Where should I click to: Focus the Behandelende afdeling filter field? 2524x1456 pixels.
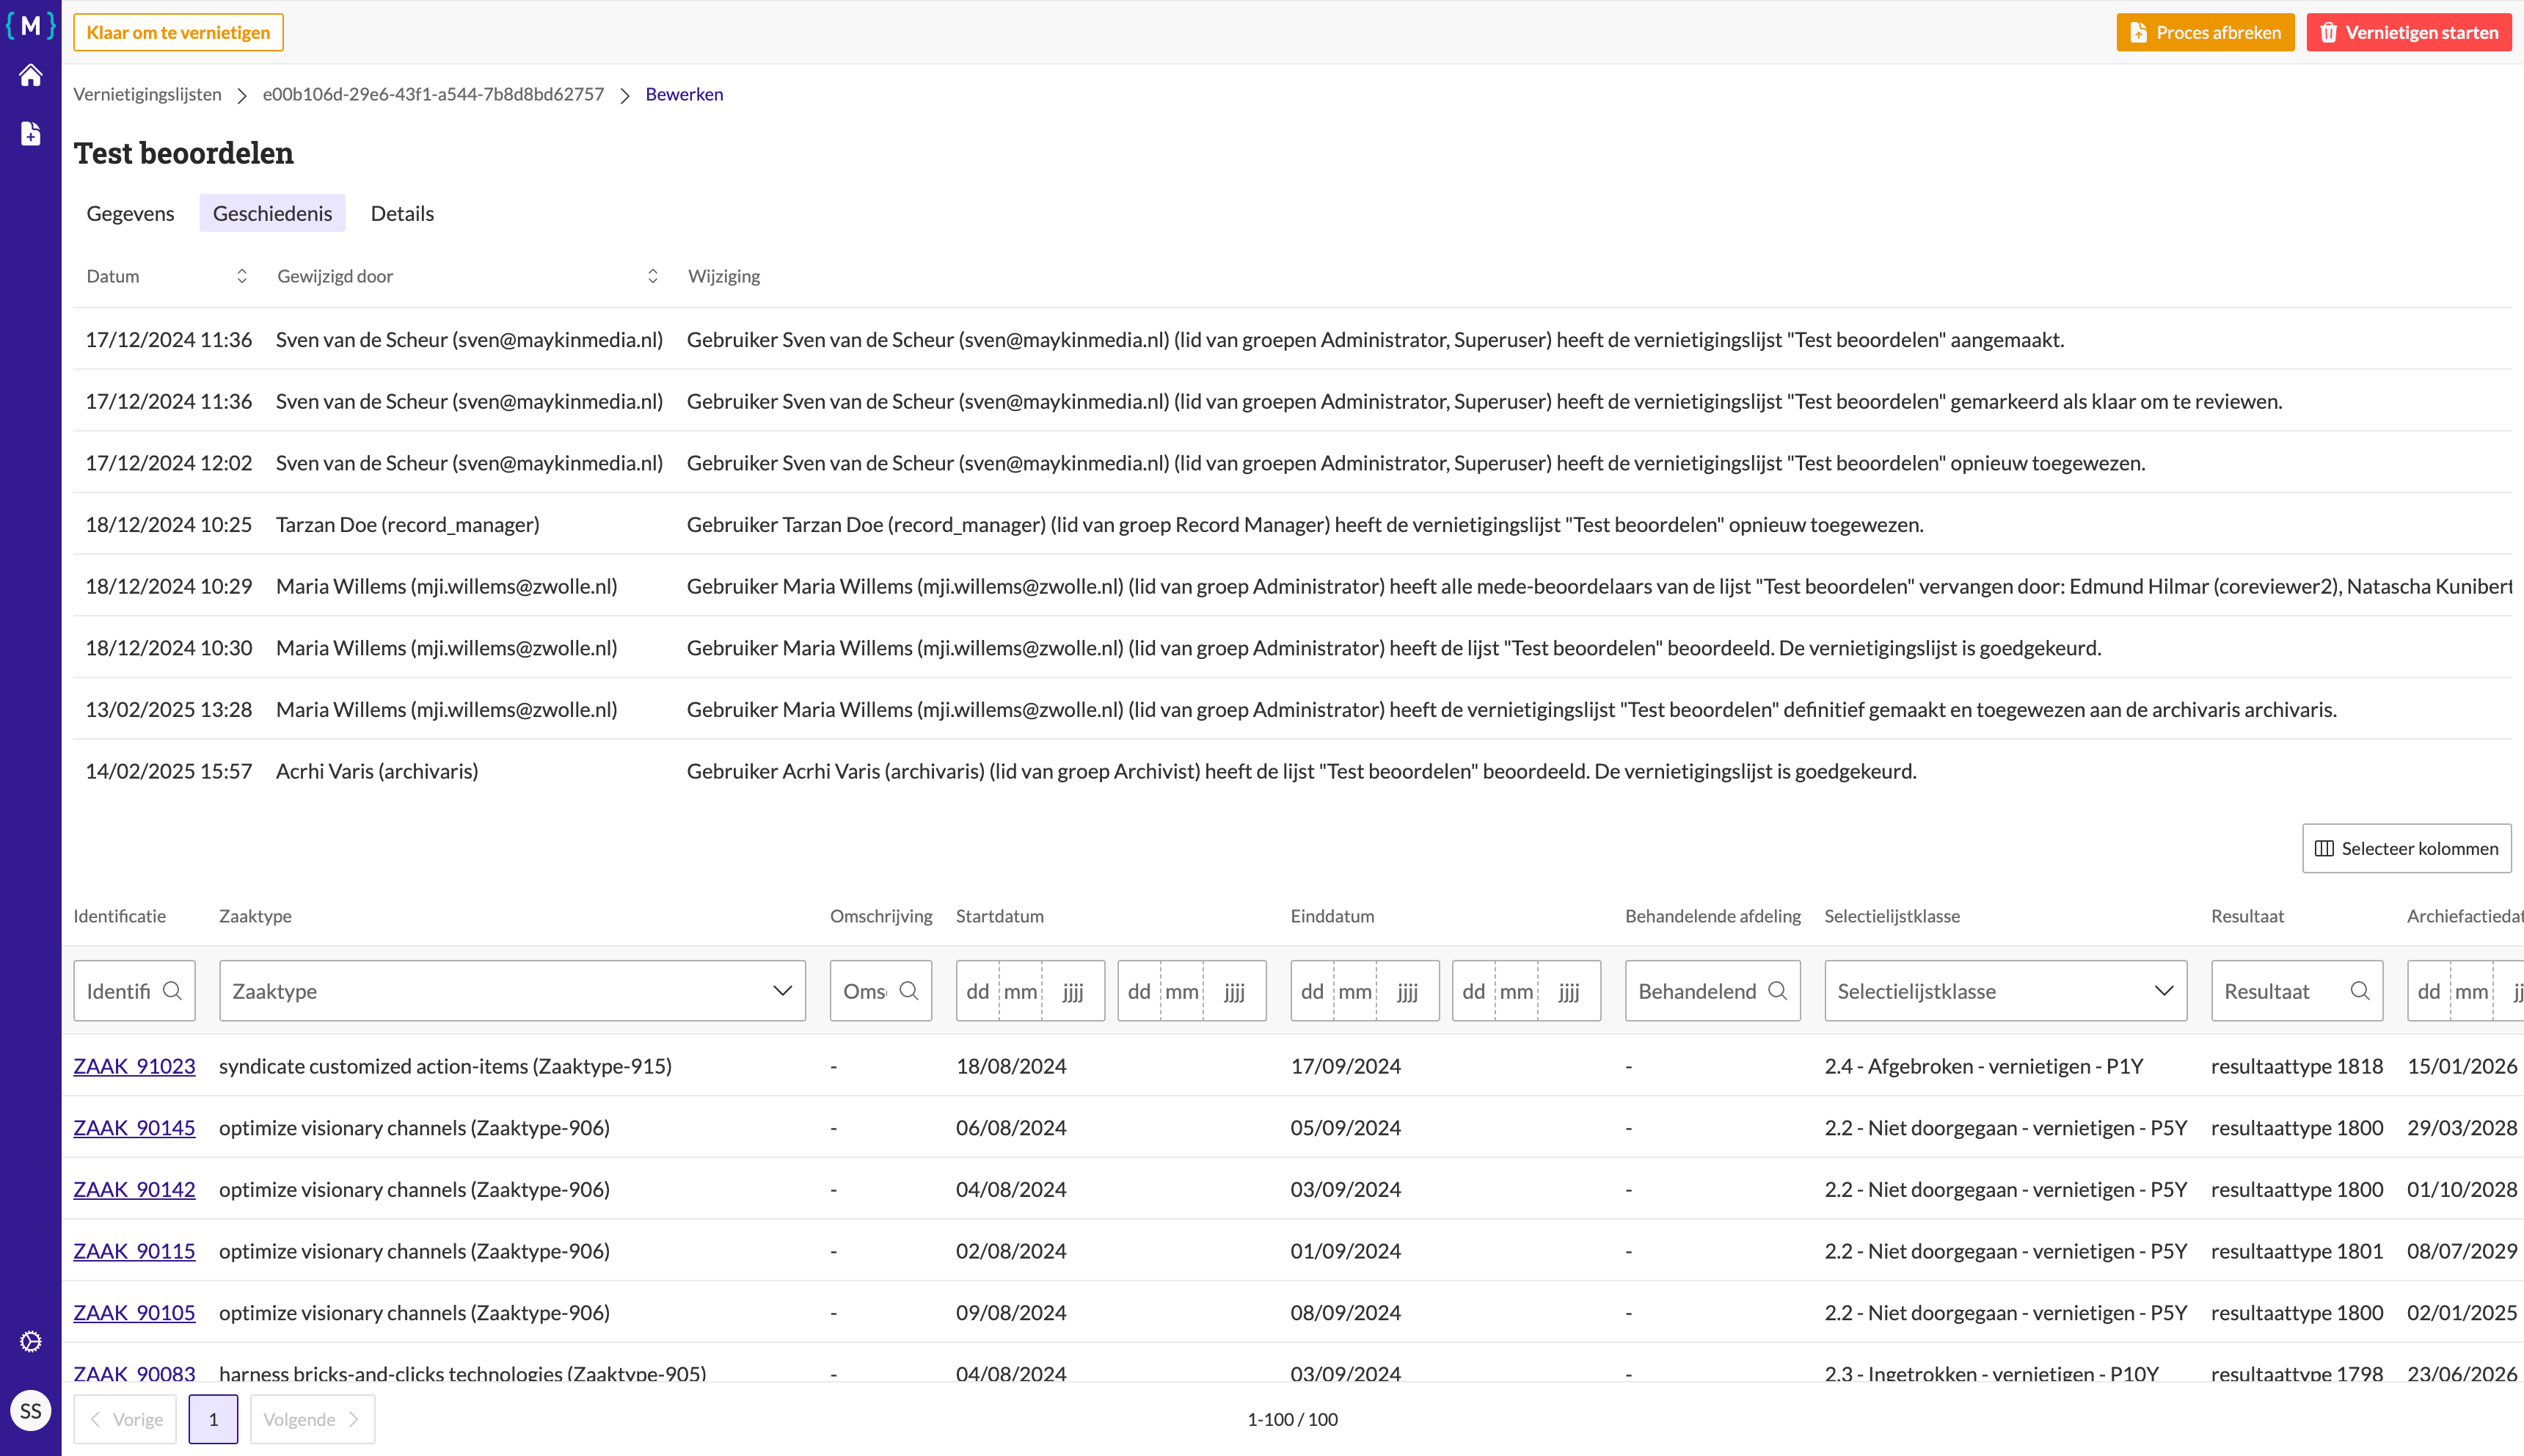[1713, 990]
